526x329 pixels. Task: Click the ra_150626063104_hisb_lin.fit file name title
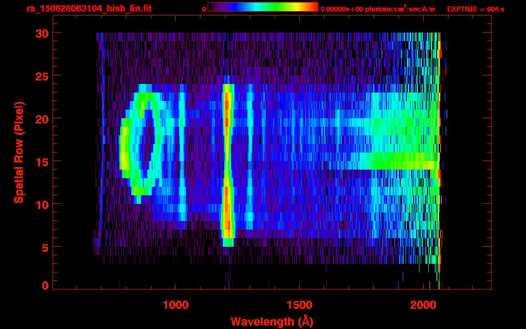[x=89, y=9]
